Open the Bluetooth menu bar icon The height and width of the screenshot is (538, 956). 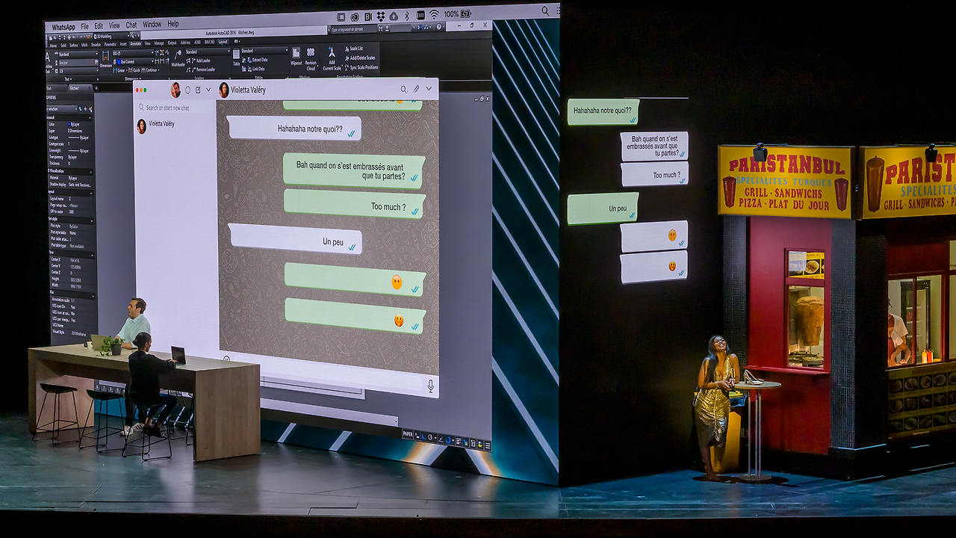406,16
